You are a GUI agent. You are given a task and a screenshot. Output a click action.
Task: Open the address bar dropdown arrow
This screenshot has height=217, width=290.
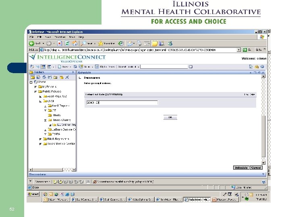pos(239,50)
